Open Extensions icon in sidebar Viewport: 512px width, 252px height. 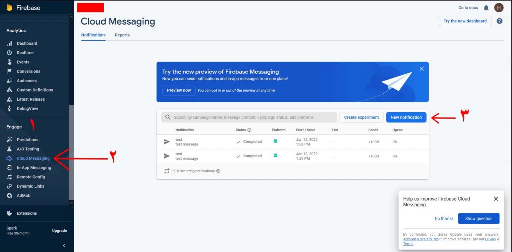[10, 213]
